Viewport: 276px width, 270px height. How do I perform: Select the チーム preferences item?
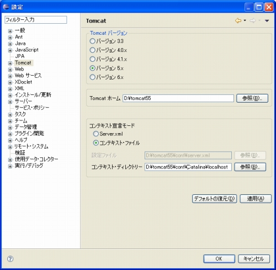21,120
